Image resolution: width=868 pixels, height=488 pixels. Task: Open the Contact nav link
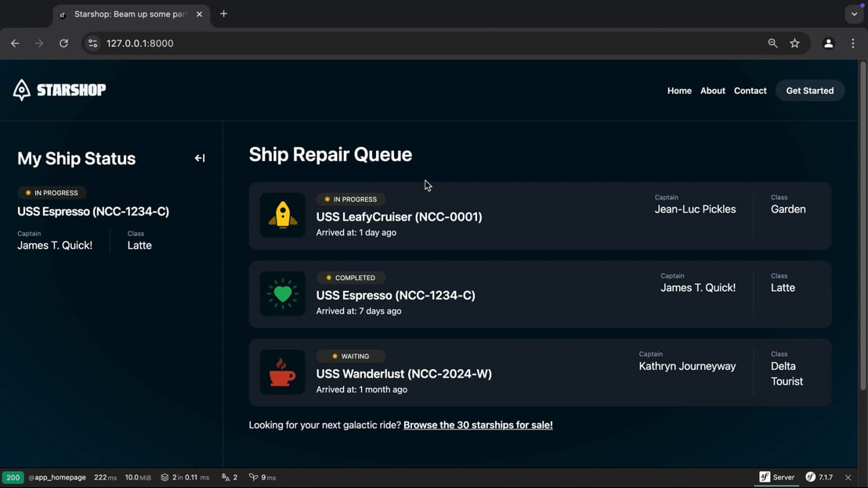point(750,91)
